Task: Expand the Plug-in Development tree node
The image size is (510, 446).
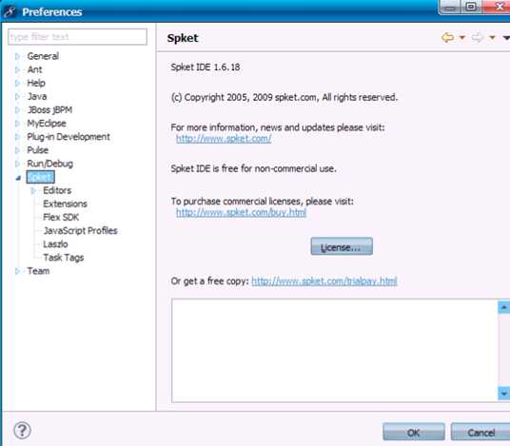Action: [18, 137]
